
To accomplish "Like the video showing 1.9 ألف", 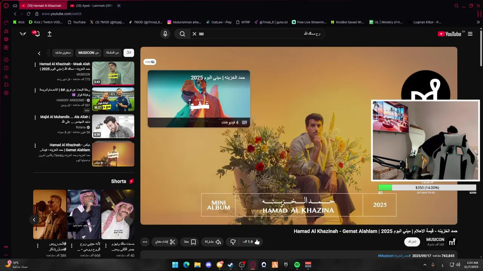I will (x=252, y=242).
